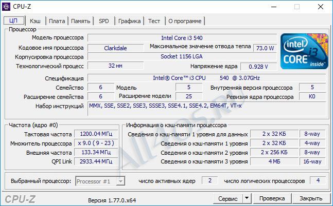Screen dimensions: 333x206
Task: Click the CPU-Z logo text at bottom left
Action: (20, 199)
